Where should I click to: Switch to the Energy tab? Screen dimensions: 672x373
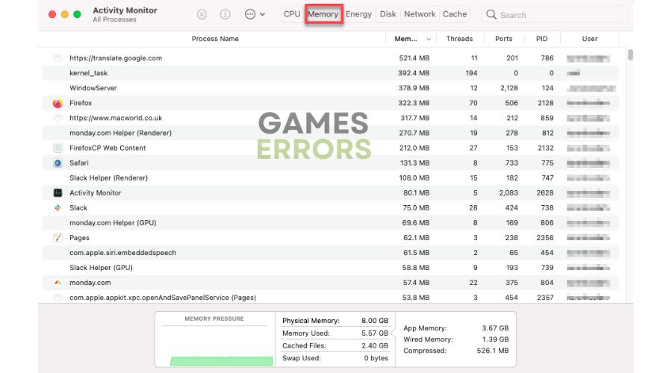(358, 14)
